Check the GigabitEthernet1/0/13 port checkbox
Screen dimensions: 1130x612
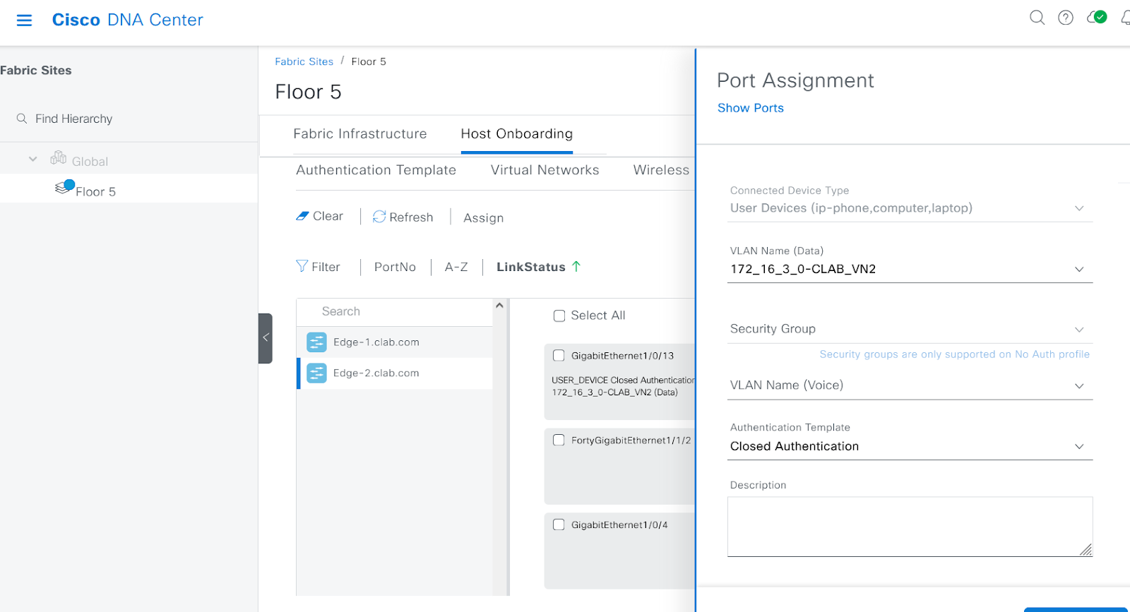559,356
